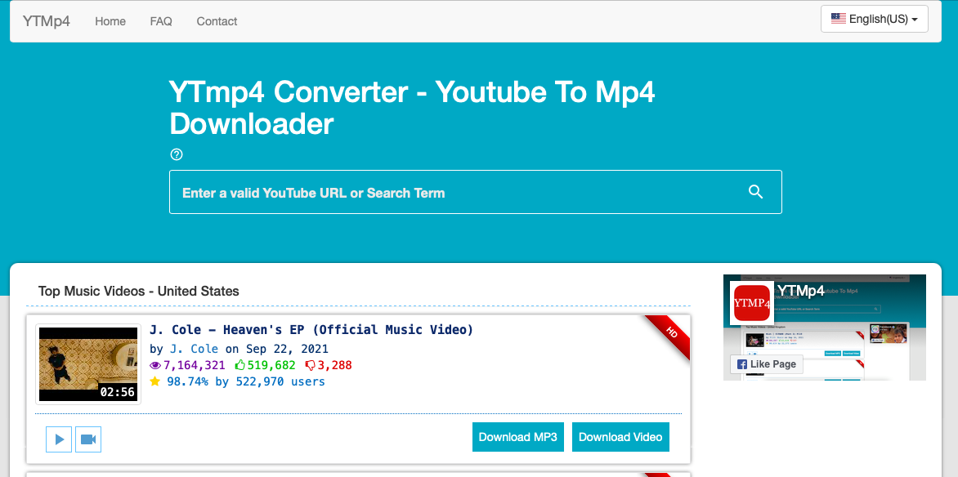Focus the YouTube URL search field
The width and height of the screenshot is (958, 477).
coord(476,193)
